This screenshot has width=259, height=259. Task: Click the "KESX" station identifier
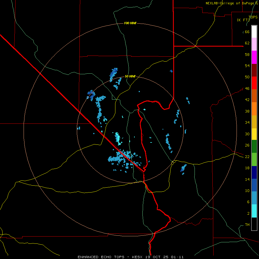click(138, 257)
